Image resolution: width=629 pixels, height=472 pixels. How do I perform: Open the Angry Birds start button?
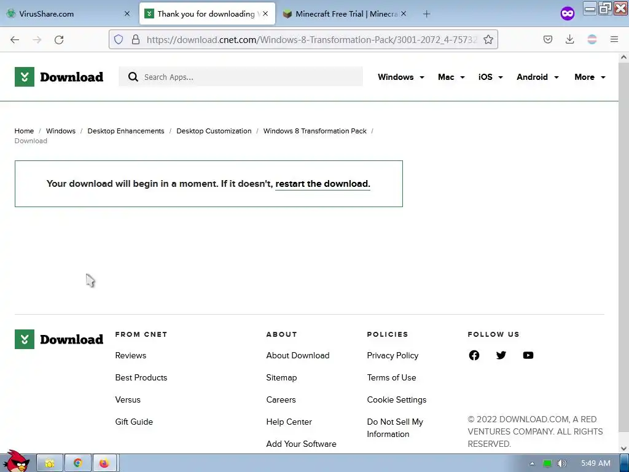coord(16,461)
